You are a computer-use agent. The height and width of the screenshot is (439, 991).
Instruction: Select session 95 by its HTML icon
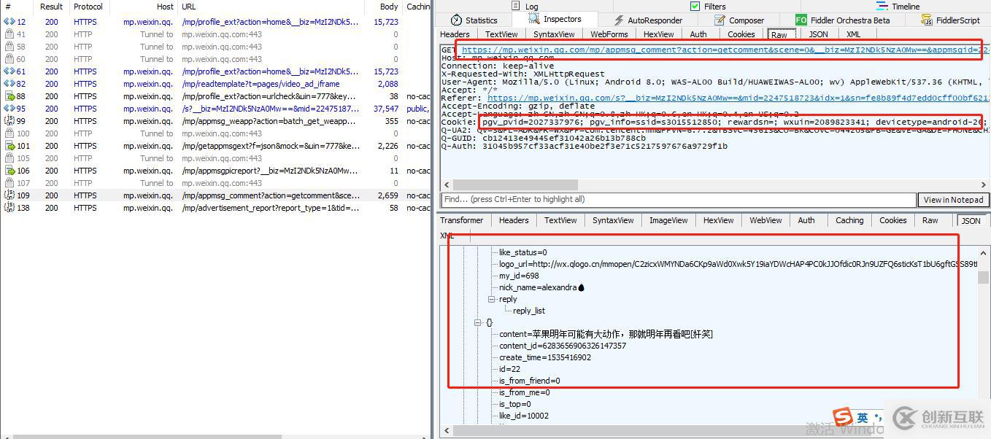pyautogui.click(x=9, y=109)
